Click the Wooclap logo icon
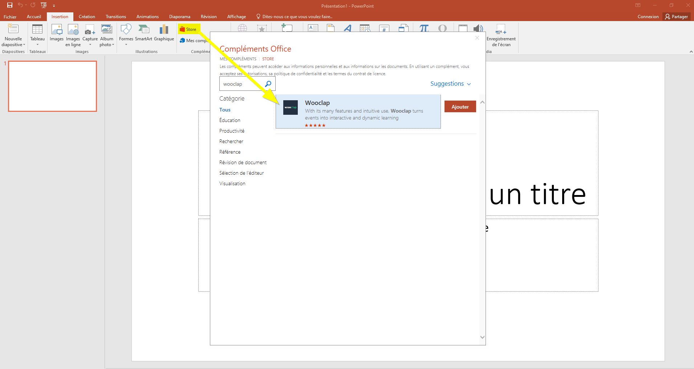 click(290, 108)
